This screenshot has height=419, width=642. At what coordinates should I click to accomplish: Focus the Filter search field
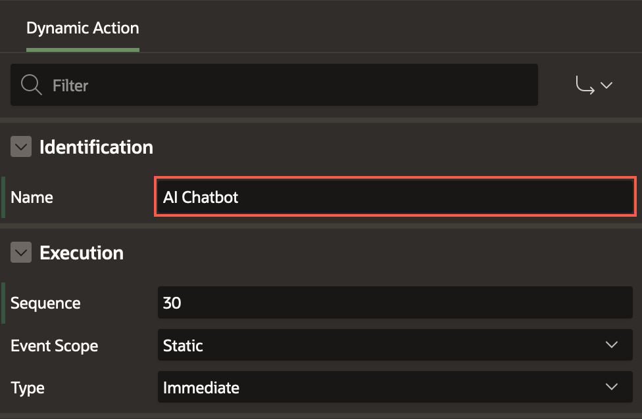(x=289, y=85)
